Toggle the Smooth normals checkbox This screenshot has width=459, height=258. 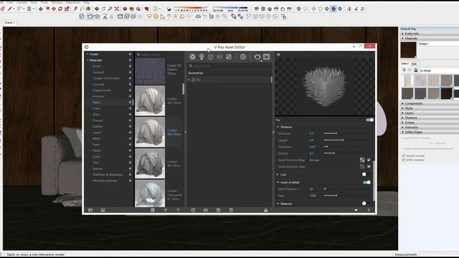[404, 156]
